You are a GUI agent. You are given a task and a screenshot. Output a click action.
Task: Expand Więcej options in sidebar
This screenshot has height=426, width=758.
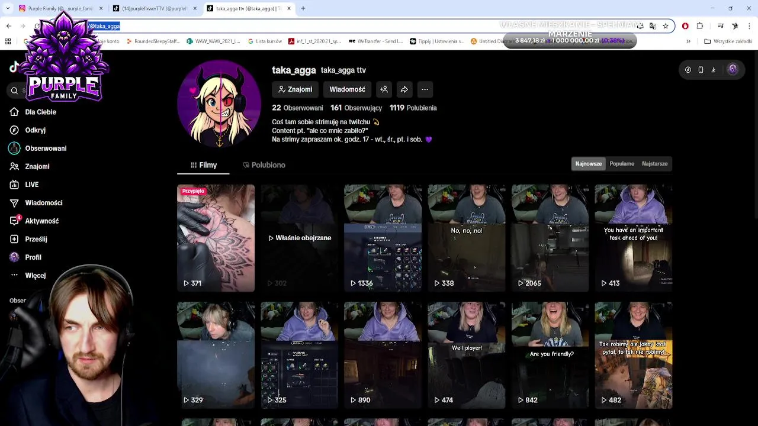point(28,276)
